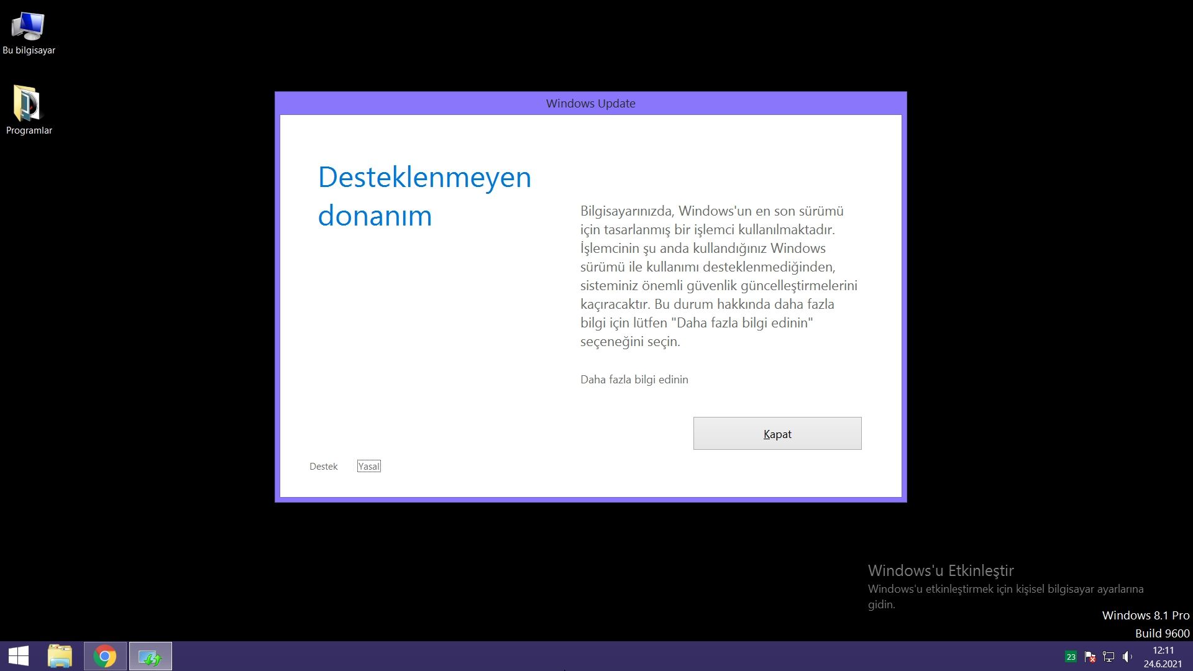Click the volume speaker tray icon
1193x671 pixels.
click(1127, 657)
